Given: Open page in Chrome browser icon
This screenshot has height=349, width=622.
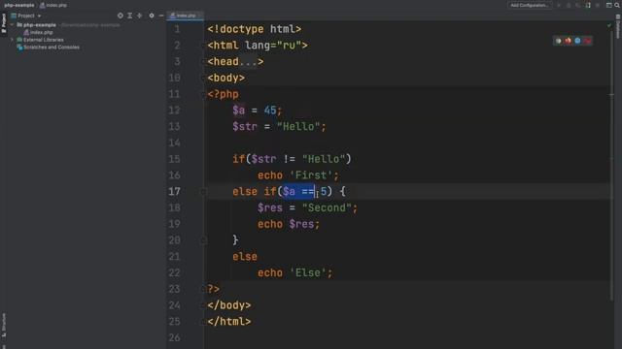Looking at the screenshot, I should click(558, 41).
